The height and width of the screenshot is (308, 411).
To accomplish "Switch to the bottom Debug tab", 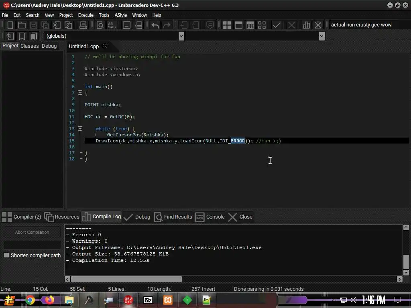I will coord(137,217).
